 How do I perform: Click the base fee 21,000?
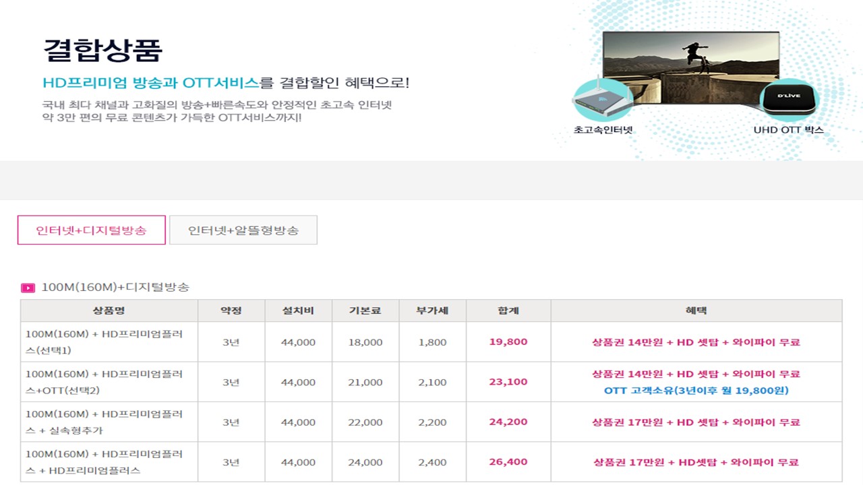click(x=365, y=382)
